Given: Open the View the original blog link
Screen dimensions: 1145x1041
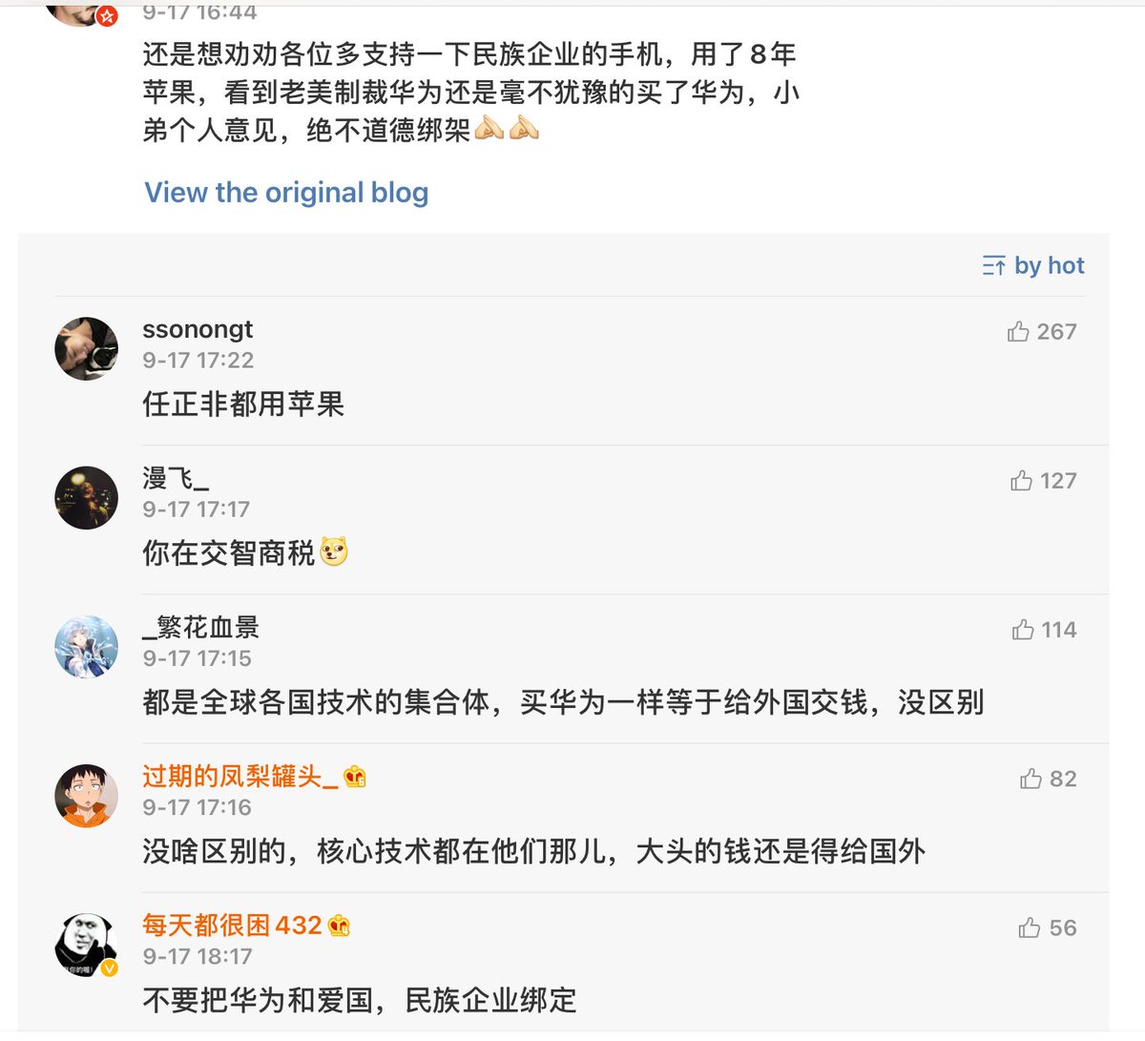Looking at the screenshot, I should click(286, 193).
